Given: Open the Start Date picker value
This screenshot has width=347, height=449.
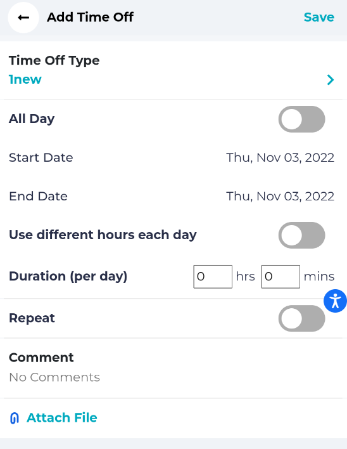Looking at the screenshot, I should [280, 157].
